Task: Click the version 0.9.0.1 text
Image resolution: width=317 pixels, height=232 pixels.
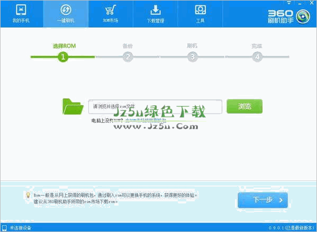Action: coord(291,228)
